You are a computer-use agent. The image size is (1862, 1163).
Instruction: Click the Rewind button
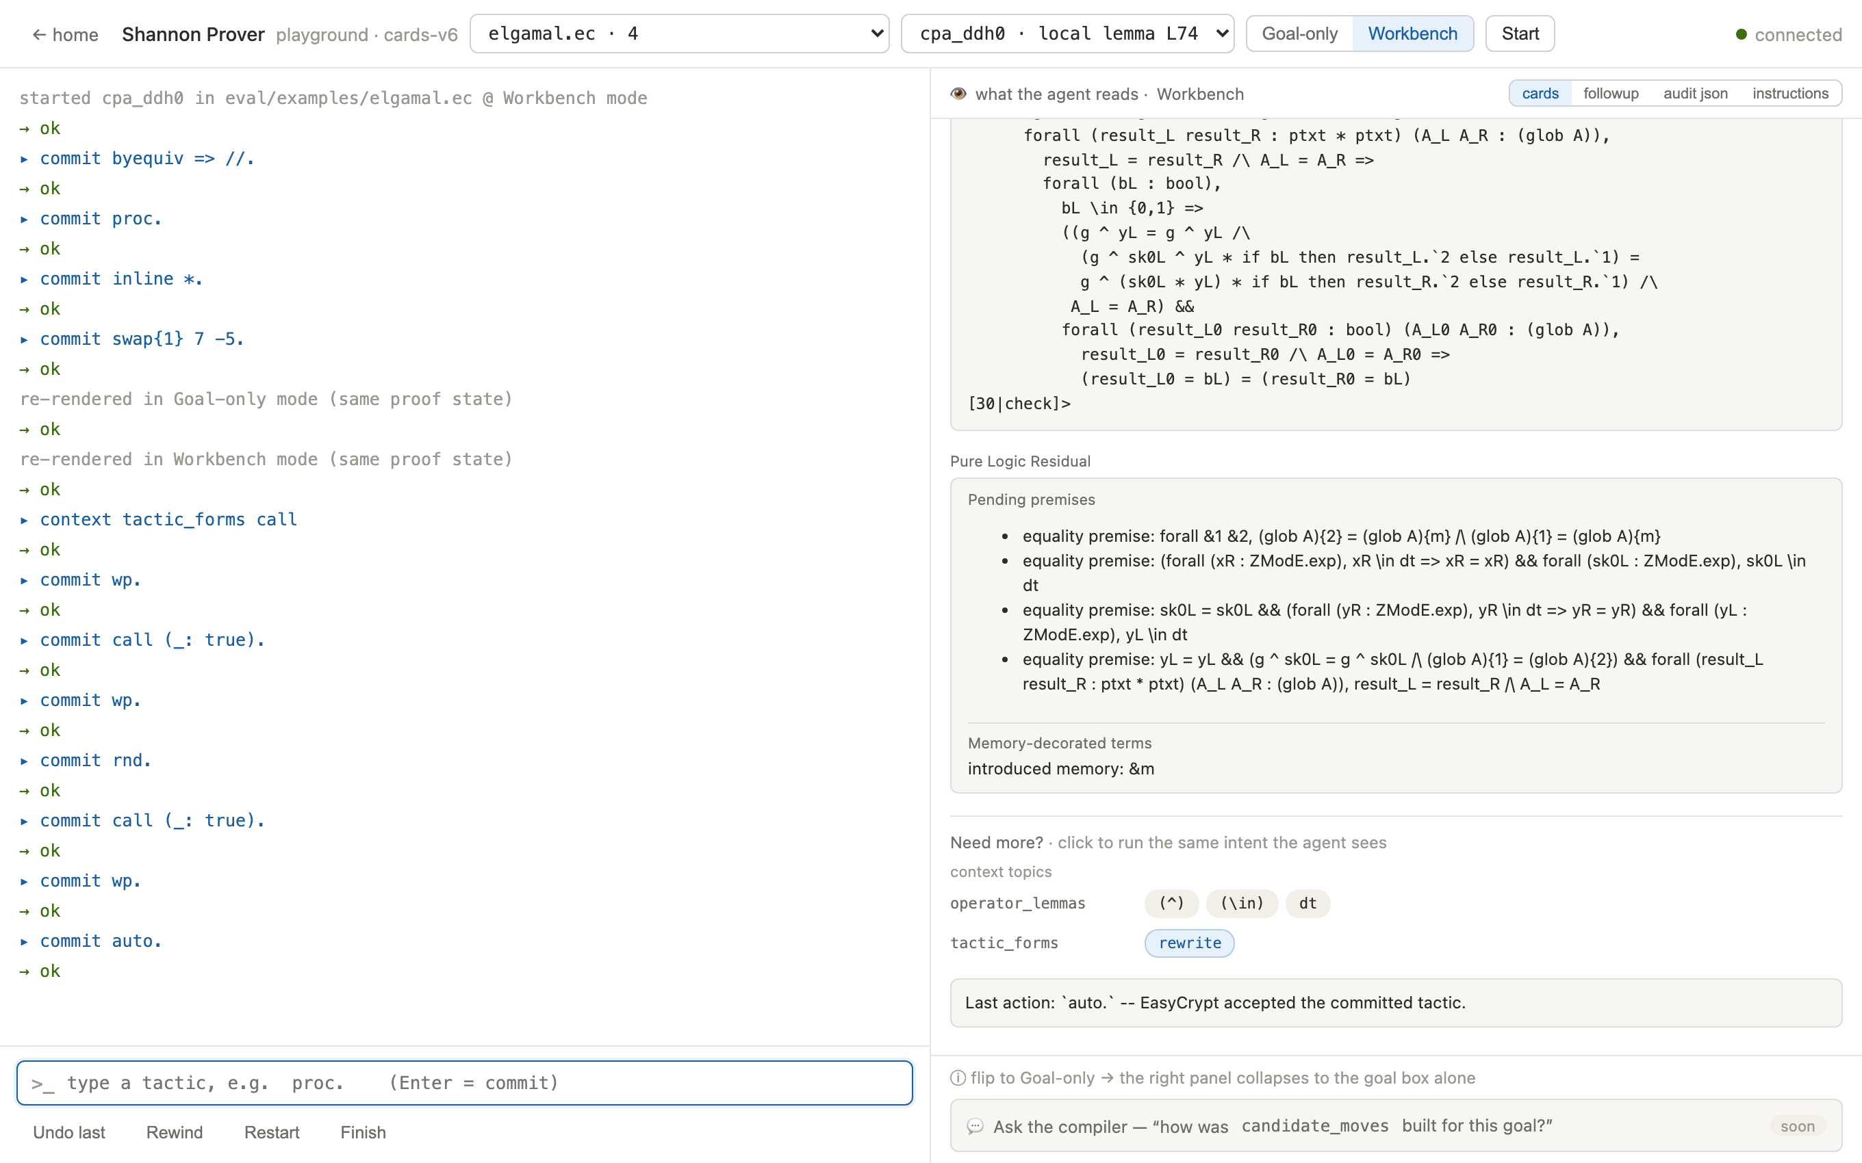pyautogui.click(x=175, y=1132)
